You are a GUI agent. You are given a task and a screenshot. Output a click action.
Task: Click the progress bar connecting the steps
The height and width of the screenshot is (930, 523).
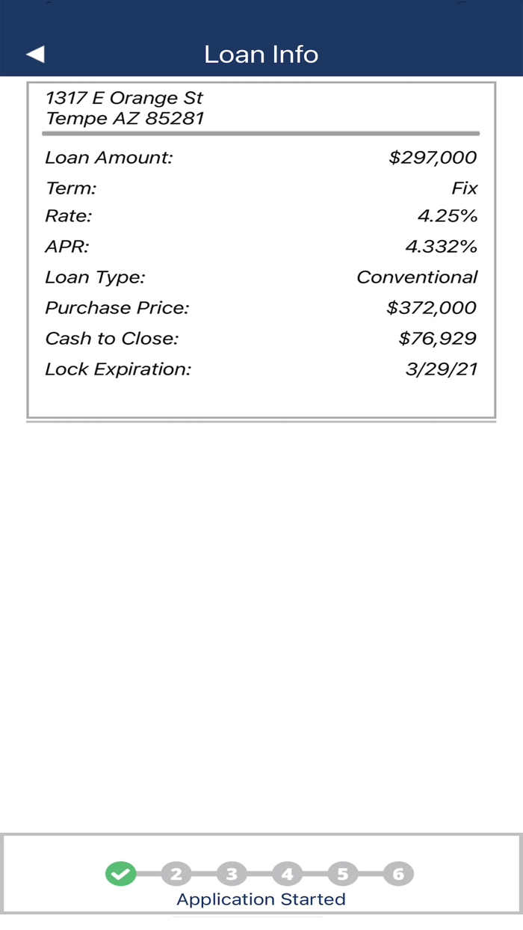click(261, 872)
